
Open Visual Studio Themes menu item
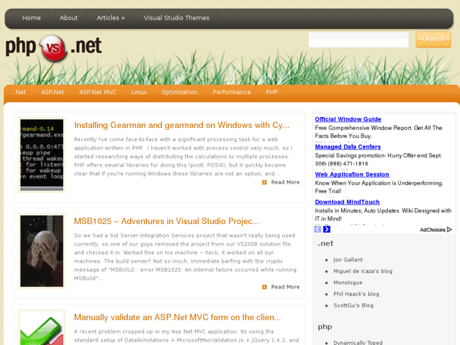pos(177,18)
